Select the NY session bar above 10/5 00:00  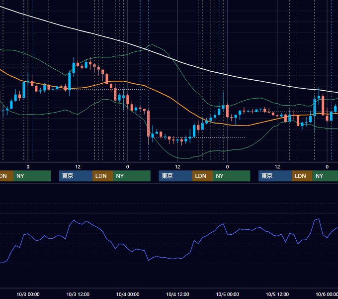pos(232,176)
